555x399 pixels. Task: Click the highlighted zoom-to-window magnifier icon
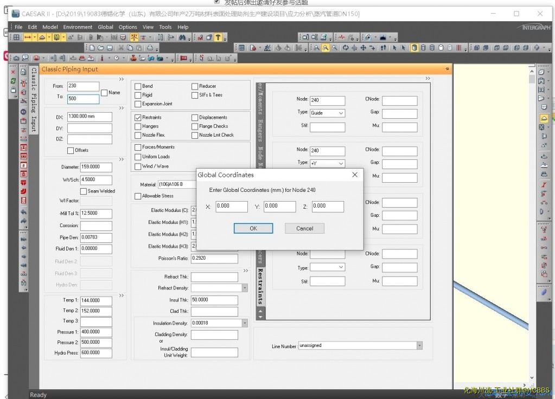pyautogui.click(x=326, y=48)
